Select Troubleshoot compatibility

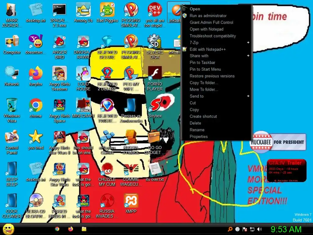pyautogui.click(x=216, y=36)
